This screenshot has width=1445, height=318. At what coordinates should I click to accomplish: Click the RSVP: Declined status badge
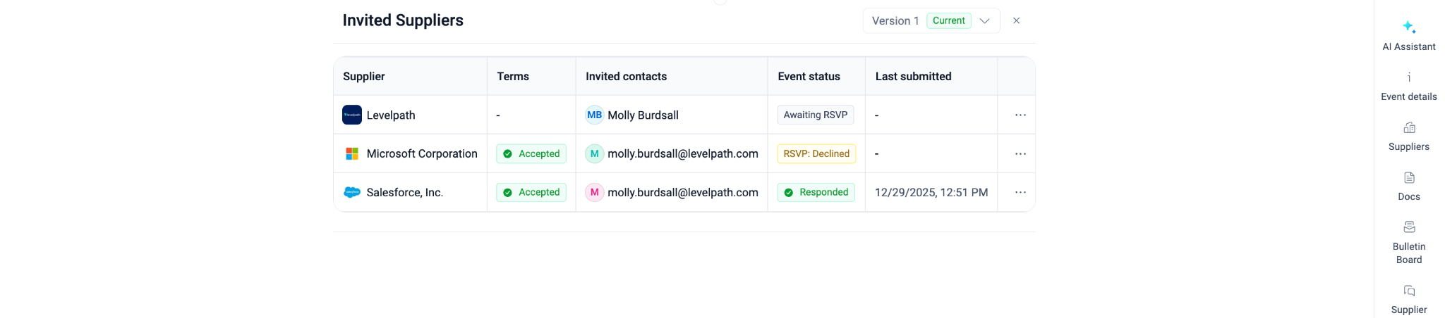816,153
